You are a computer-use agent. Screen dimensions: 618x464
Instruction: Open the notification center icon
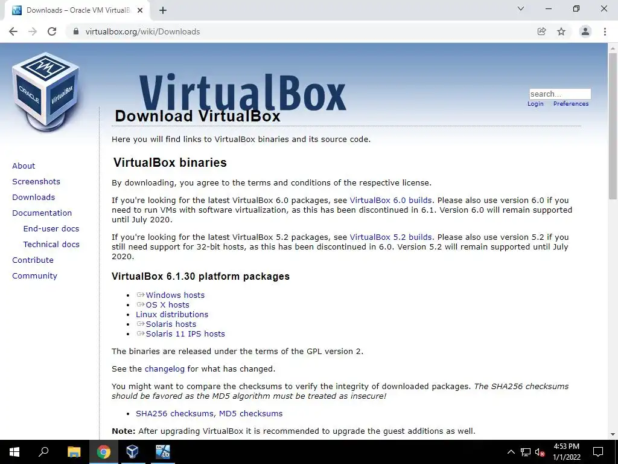(x=598, y=452)
